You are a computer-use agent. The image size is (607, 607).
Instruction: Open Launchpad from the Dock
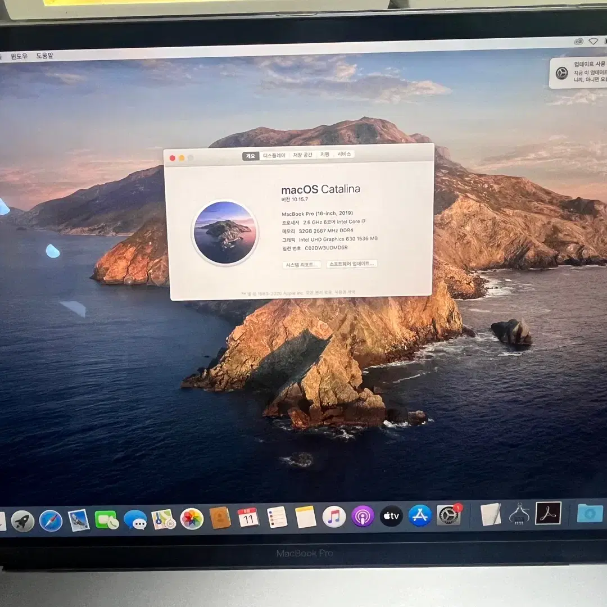tap(22, 521)
